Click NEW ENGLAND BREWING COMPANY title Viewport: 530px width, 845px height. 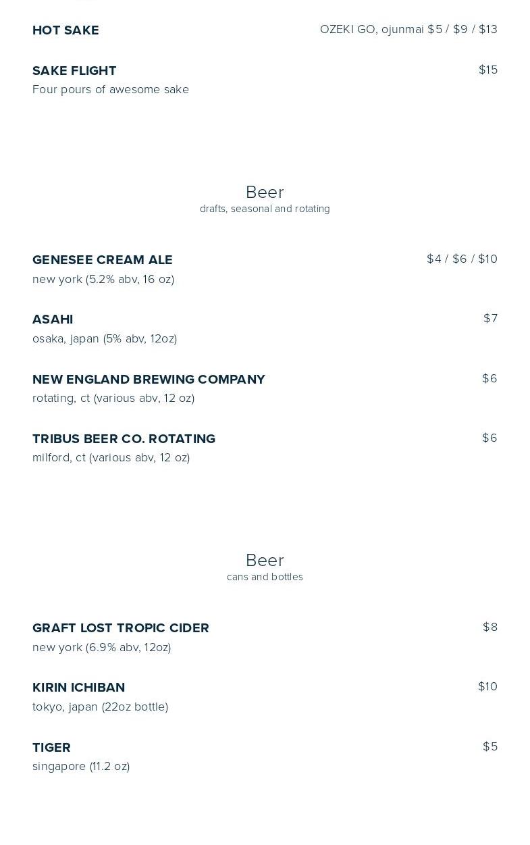point(149,380)
